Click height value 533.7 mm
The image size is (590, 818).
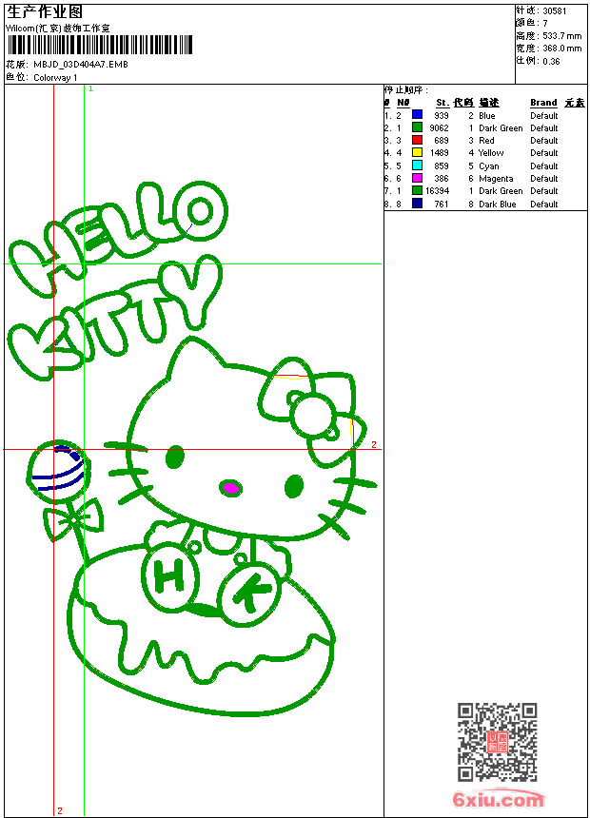562,36
